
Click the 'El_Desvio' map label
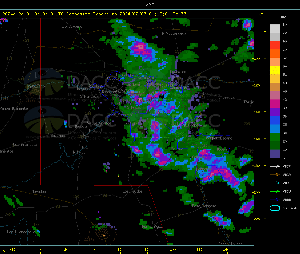[78, 126]
